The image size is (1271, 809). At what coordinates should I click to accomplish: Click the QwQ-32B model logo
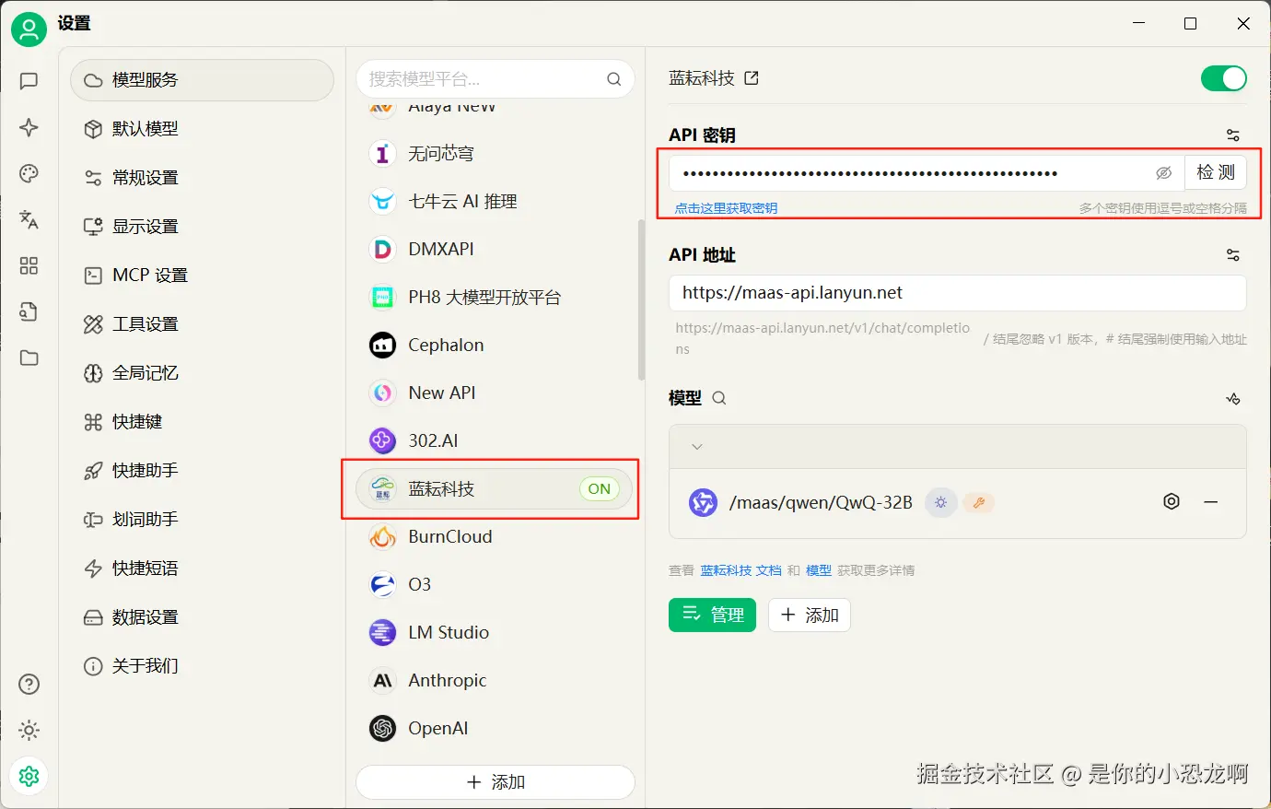pyautogui.click(x=704, y=502)
